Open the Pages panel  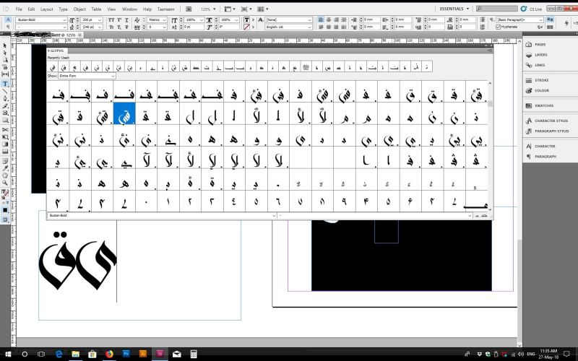coord(535,45)
